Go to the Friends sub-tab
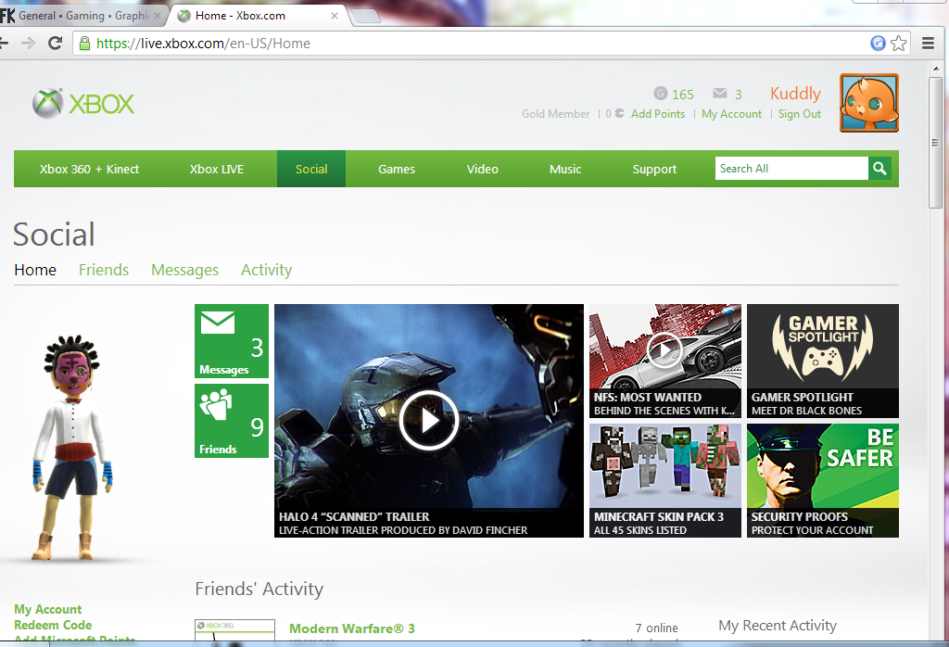Image resolution: width=949 pixels, height=647 pixels. 104,270
